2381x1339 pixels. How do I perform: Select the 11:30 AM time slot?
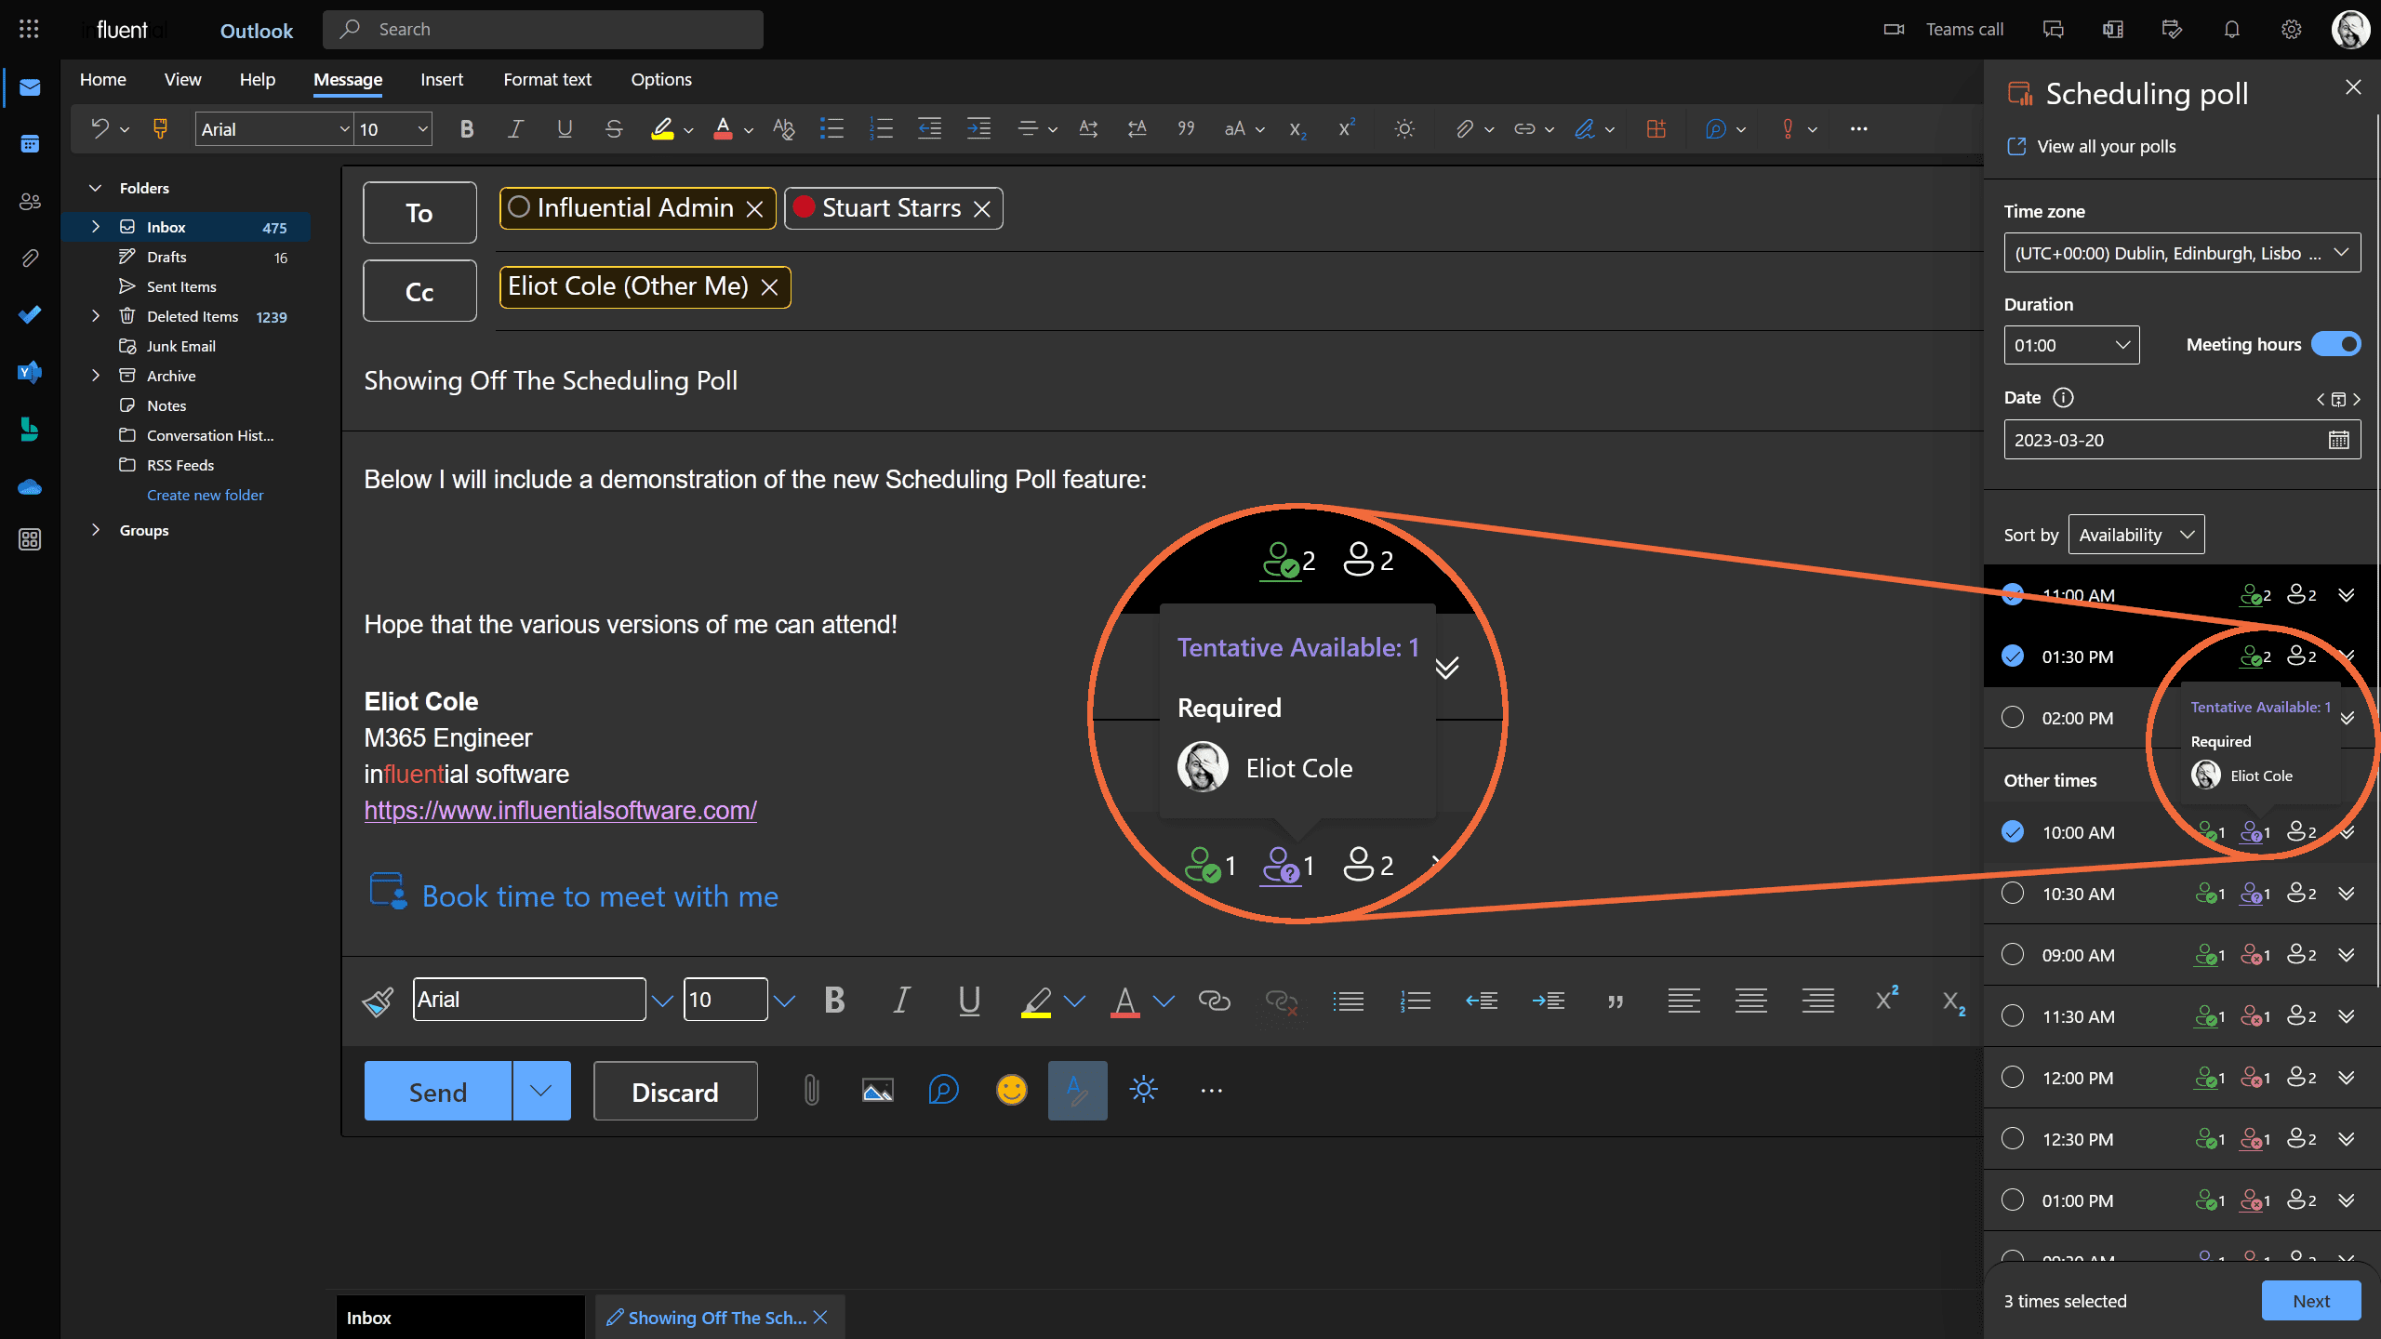(2013, 1016)
